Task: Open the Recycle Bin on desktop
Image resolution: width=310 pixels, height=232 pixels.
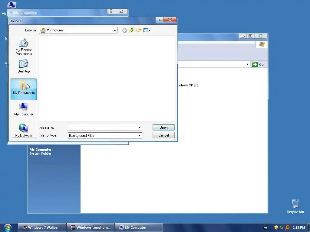Action: (295, 206)
